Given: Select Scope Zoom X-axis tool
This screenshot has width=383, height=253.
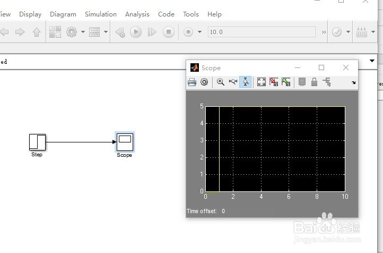Looking at the screenshot, I should pyautogui.click(x=233, y=82).
